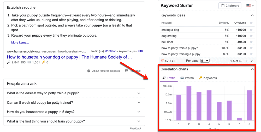Open the Per page dropdown

205,61
